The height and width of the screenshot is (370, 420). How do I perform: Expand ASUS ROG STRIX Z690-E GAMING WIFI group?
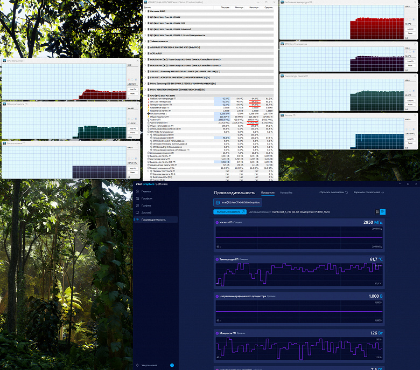coord(145,47)
